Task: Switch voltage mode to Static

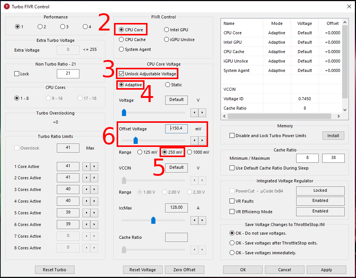Action: click(174, 85)
